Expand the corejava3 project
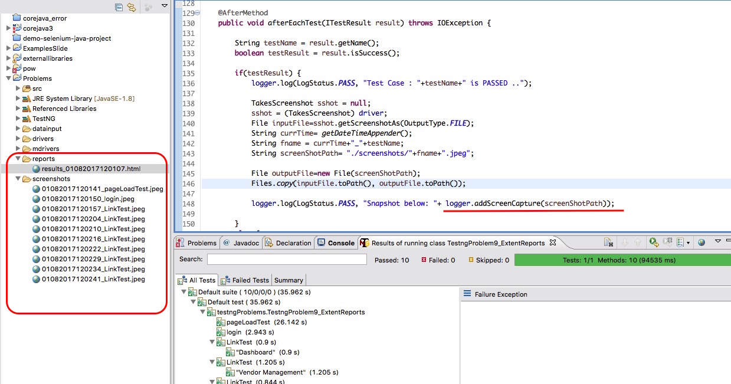The image size is (731, 384). 8,28
